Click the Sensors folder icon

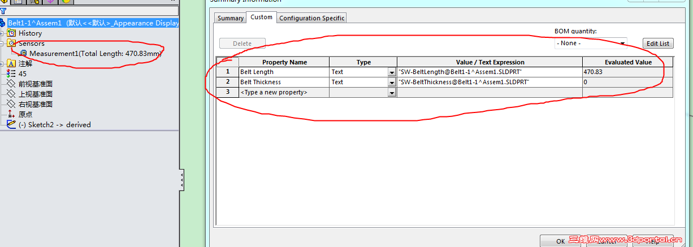pyautogui.click(x=11, y=44)
